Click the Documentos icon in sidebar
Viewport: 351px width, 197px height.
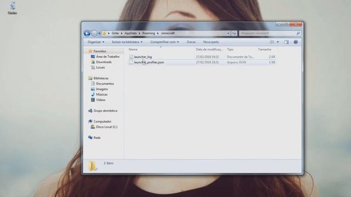click(93, 84)
